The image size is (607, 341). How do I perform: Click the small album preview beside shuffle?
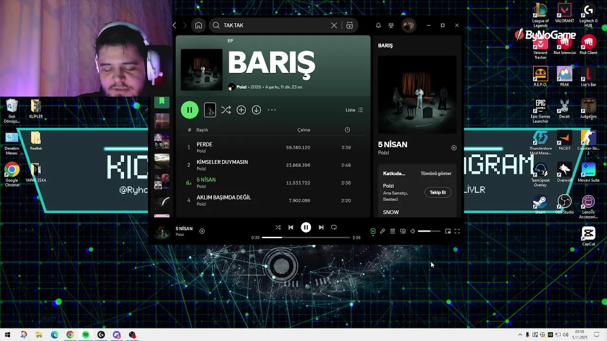(210, 110)
